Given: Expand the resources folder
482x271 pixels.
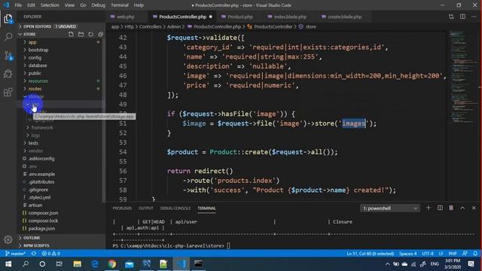Looking at the screenshot, I should 61,81.
